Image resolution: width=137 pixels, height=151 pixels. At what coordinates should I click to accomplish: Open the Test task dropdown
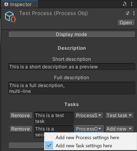(119, 115)
